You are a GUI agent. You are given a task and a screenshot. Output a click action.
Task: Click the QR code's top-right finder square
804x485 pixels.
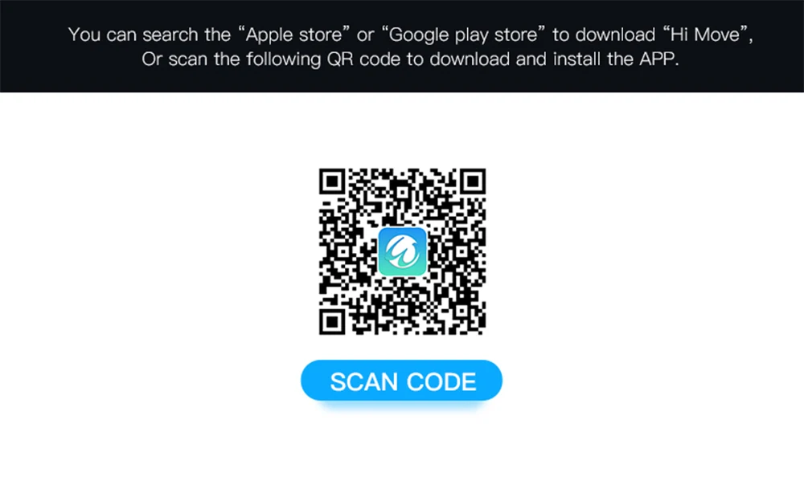(473, 181)
